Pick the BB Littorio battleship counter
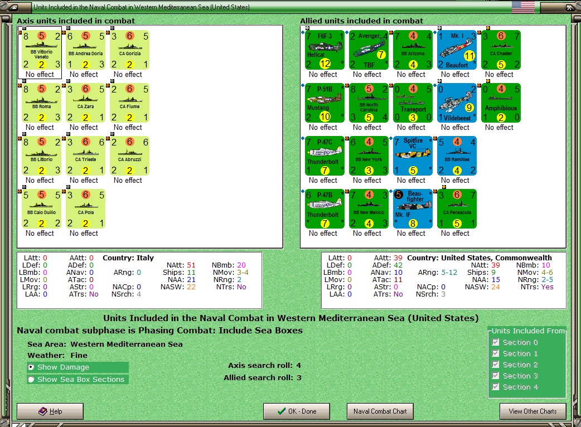This screenshot has height=427, width=581. pyautogui.click(x=41, y=156)
